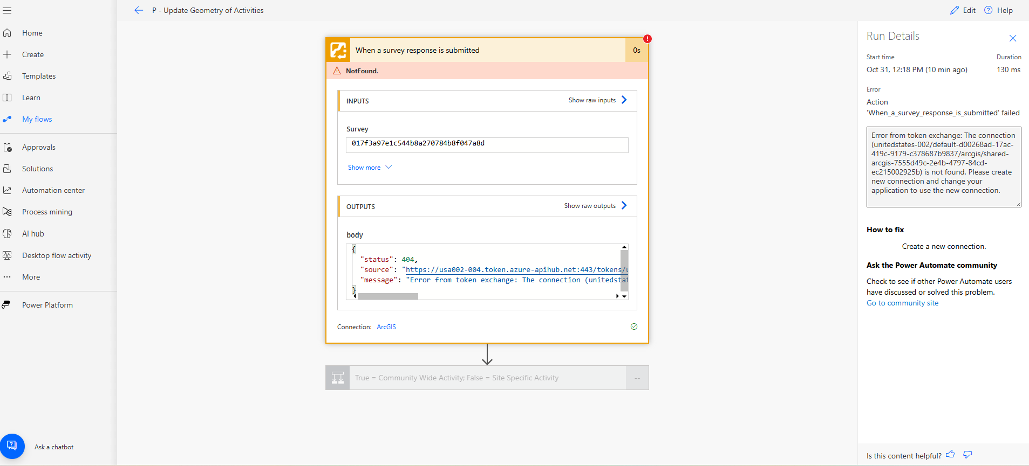This screenshot has height=466, width=1029.
Task: Click the NotFound warning triangle icon
Action: tap(337, 71)
